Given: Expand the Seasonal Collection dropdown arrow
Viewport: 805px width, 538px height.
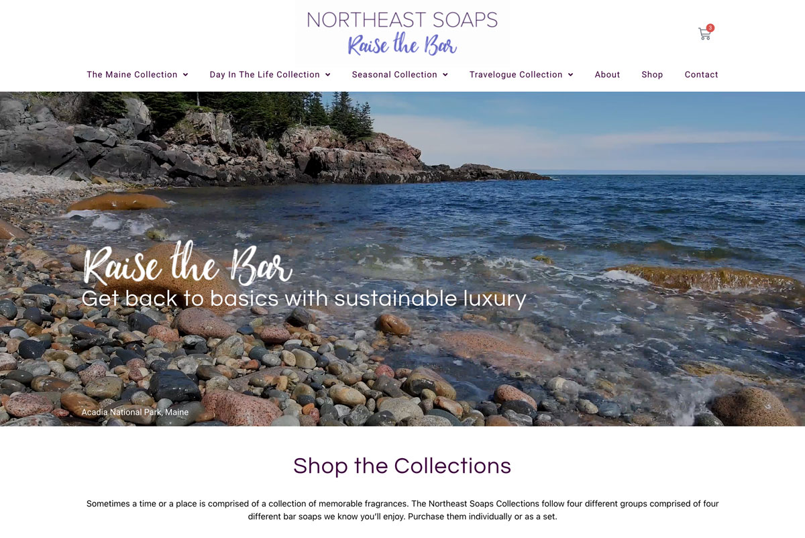Looking at the screenshot, I should (445, 74).
